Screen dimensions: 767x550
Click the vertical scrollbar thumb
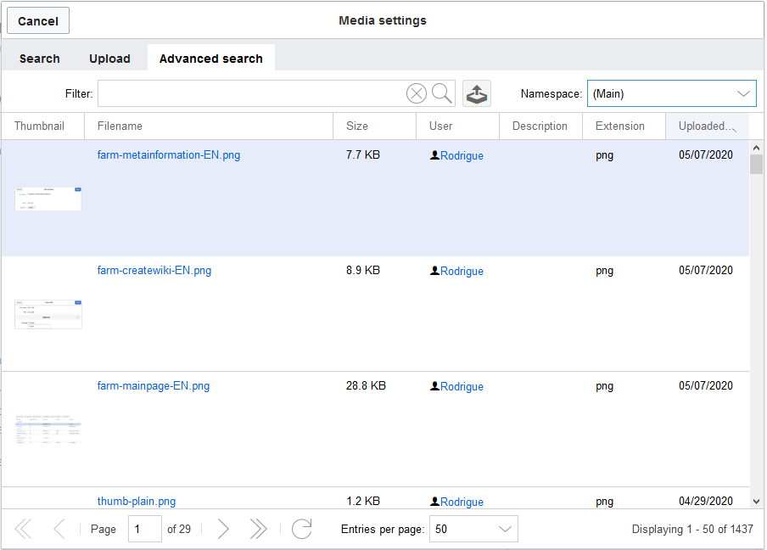click(x=756, y=164)
